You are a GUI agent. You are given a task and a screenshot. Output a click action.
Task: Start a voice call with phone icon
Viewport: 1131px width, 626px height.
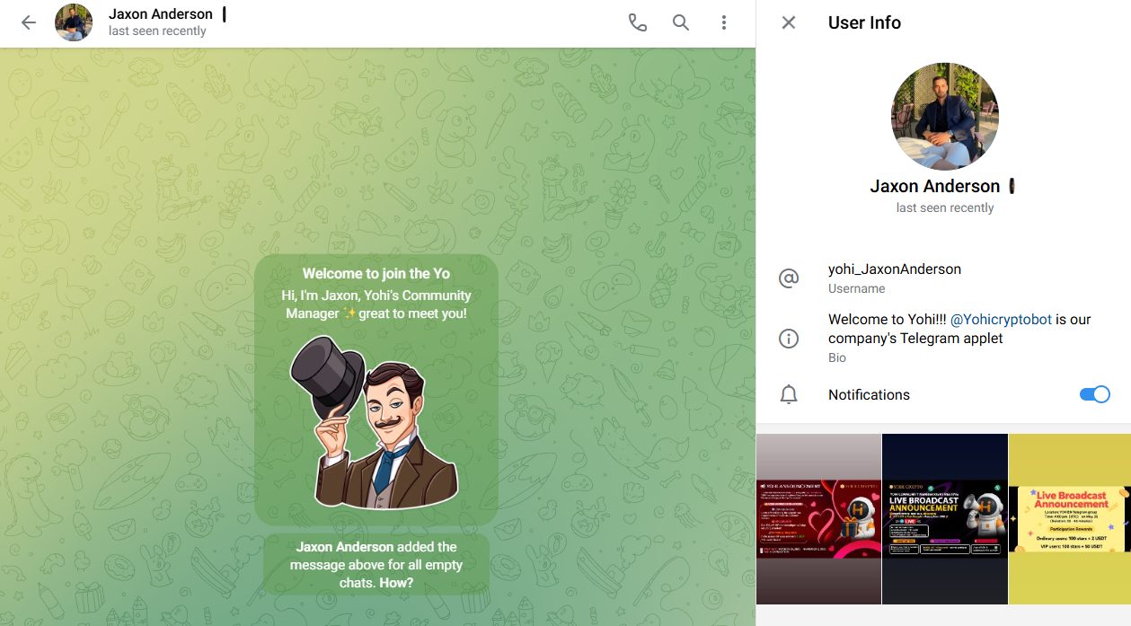tap(637, 23)
